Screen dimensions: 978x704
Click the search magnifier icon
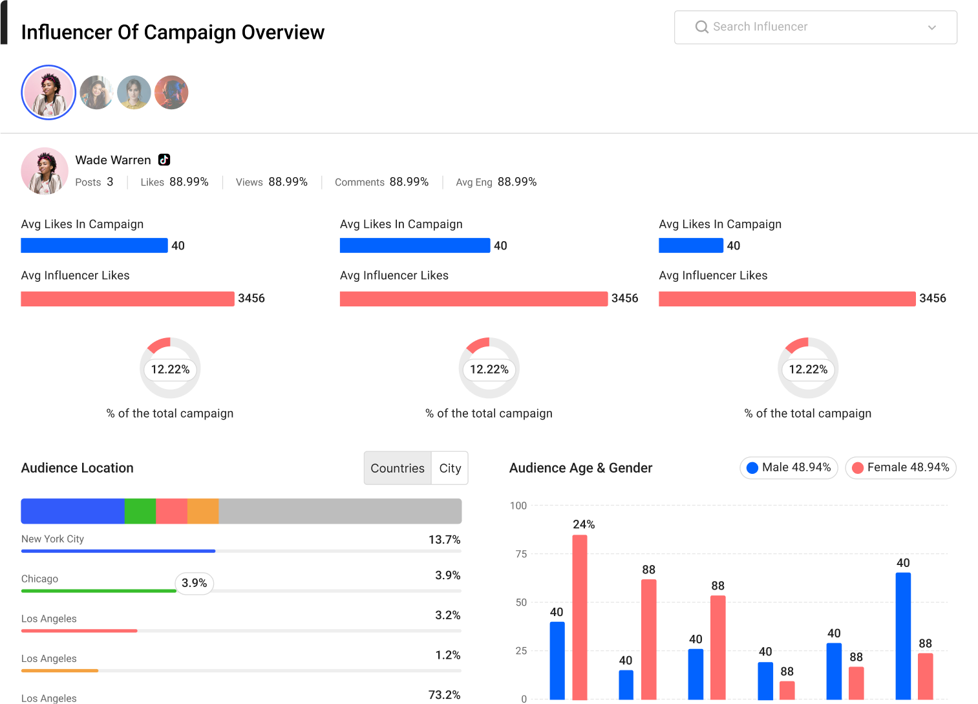pyautogui.click(x=701, y=27)
